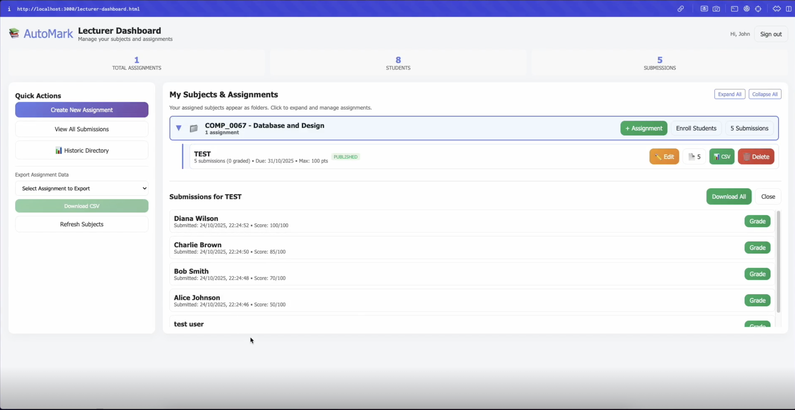
Task: Click the AutoMark logo icon
Action: pos(14,33)
